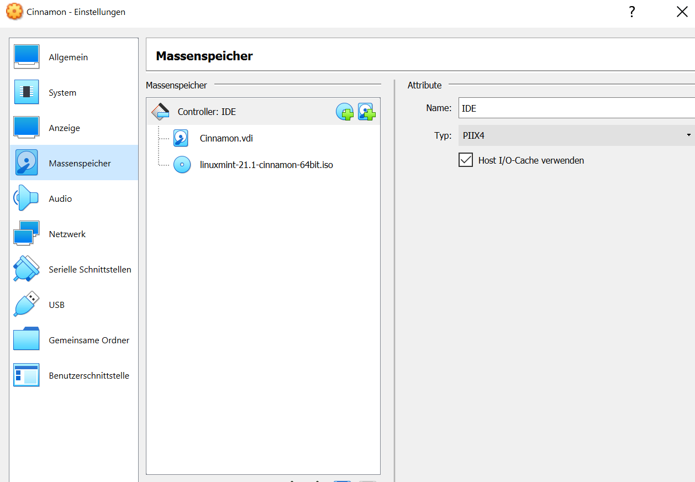Click the shared folder icon

tap(27, 339)
